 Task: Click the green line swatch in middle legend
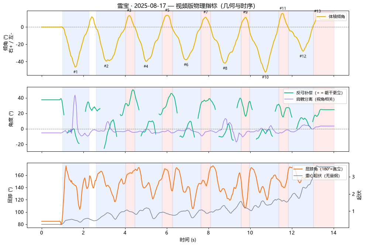click(x=289, y=93)
